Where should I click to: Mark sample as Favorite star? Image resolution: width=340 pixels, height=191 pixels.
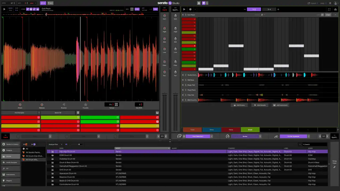[86, 105]
